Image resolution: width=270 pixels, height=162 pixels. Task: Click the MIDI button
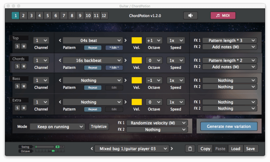point(223,15)
